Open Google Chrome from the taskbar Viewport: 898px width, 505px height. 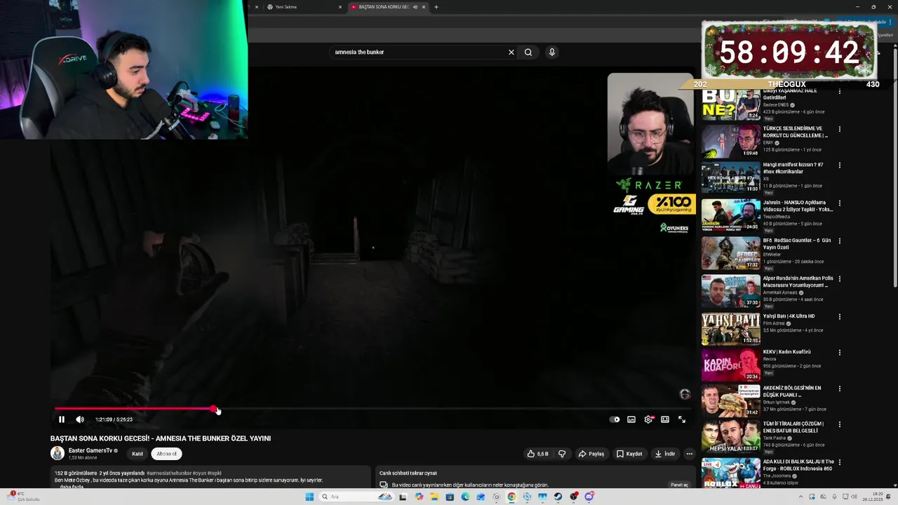click(x=511, y=497)
